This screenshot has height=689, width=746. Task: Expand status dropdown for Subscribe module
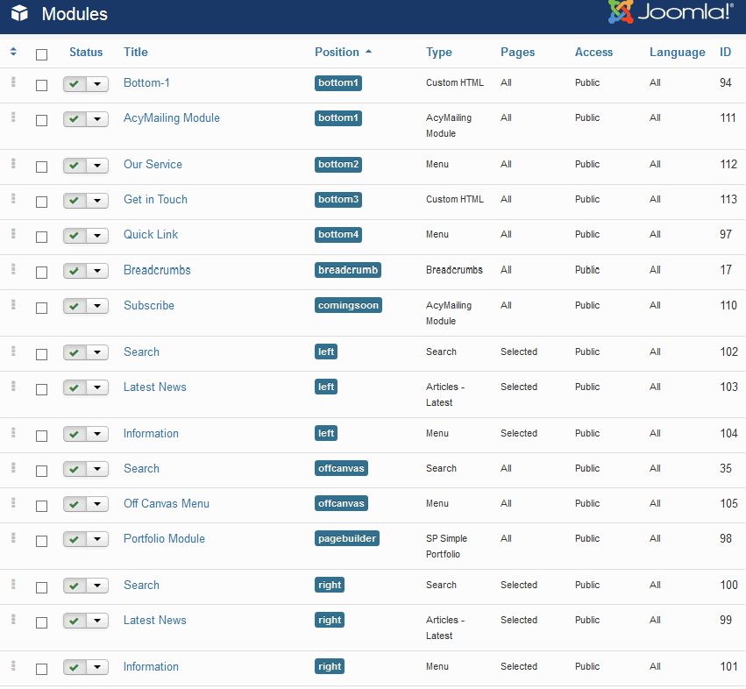click(x=97, y=307)
